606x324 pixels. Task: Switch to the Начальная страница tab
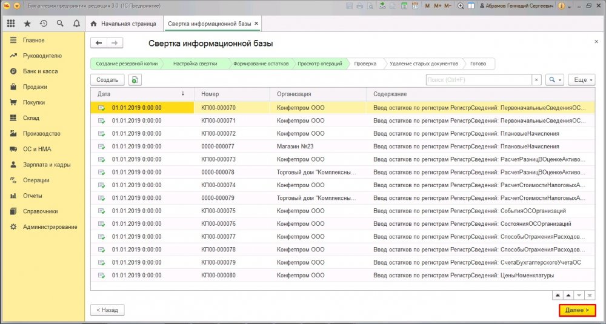tap(124, 24)
